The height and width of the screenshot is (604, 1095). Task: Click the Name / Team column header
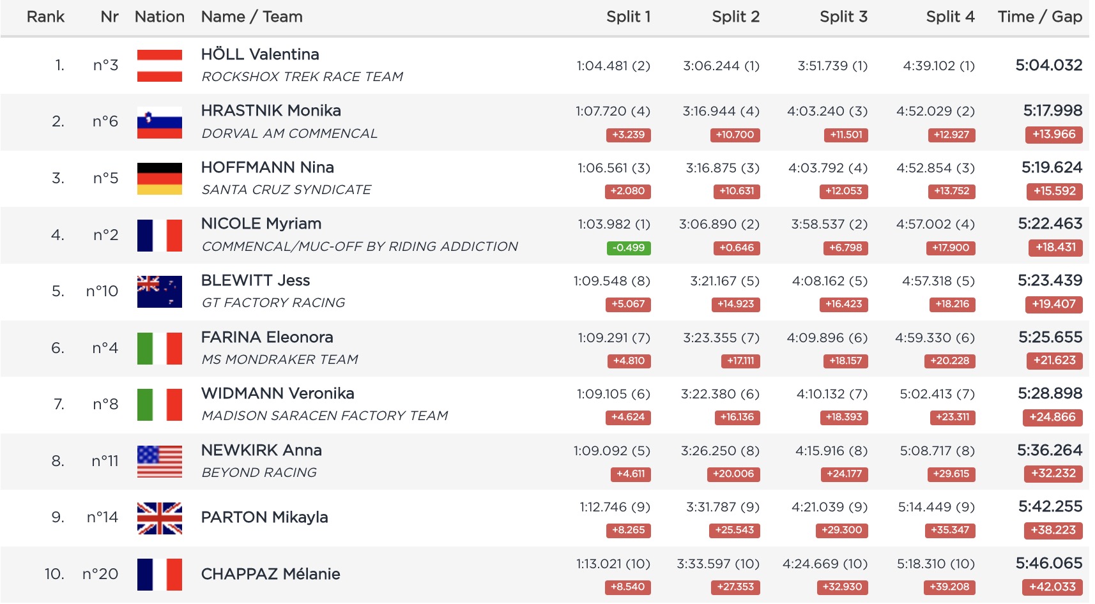point(252,17)
